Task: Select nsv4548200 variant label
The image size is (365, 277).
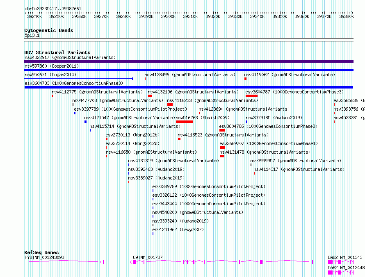Action: coord(198,212)
